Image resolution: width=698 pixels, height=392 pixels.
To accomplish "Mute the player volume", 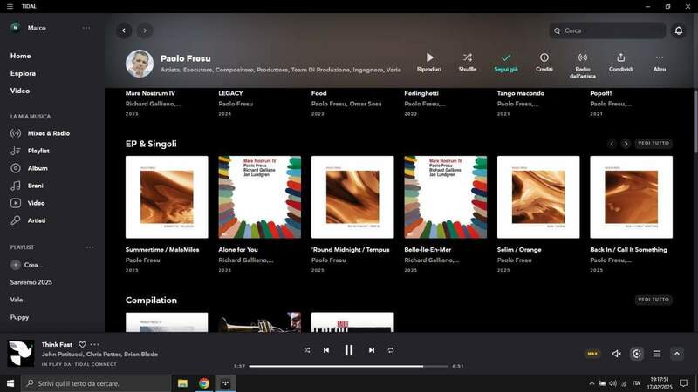I will 616,354.
